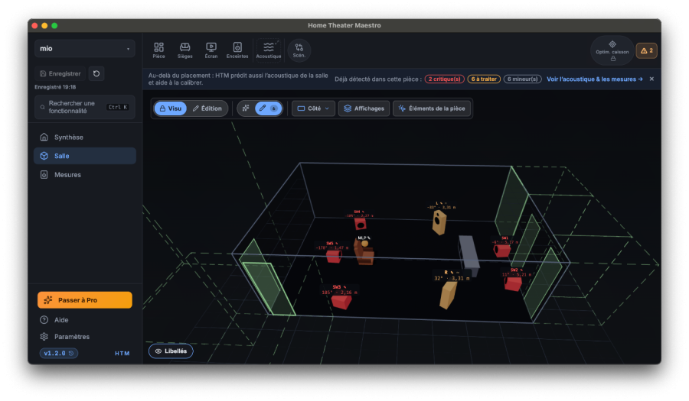Activate the pencil annotate toggle

[x=268, y=108]
